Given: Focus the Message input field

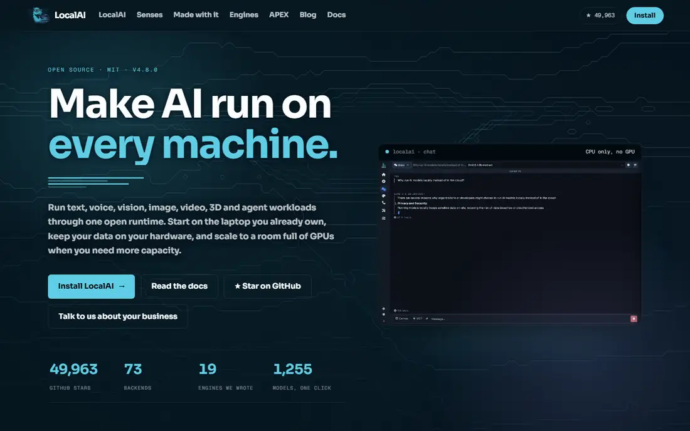Looking at the screenshot, I should coord(528,319).
